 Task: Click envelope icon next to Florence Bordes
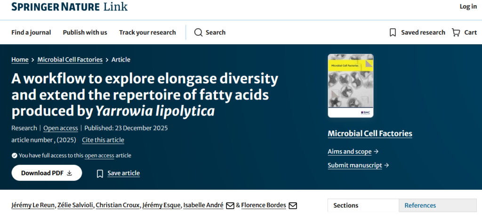pos(293,206)
